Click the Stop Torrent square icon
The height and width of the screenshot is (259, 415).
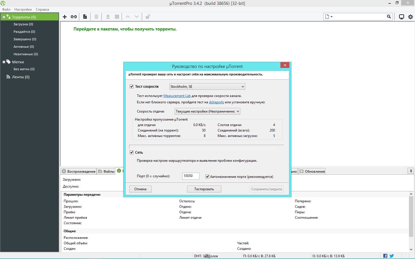click(x=117, y=17)
